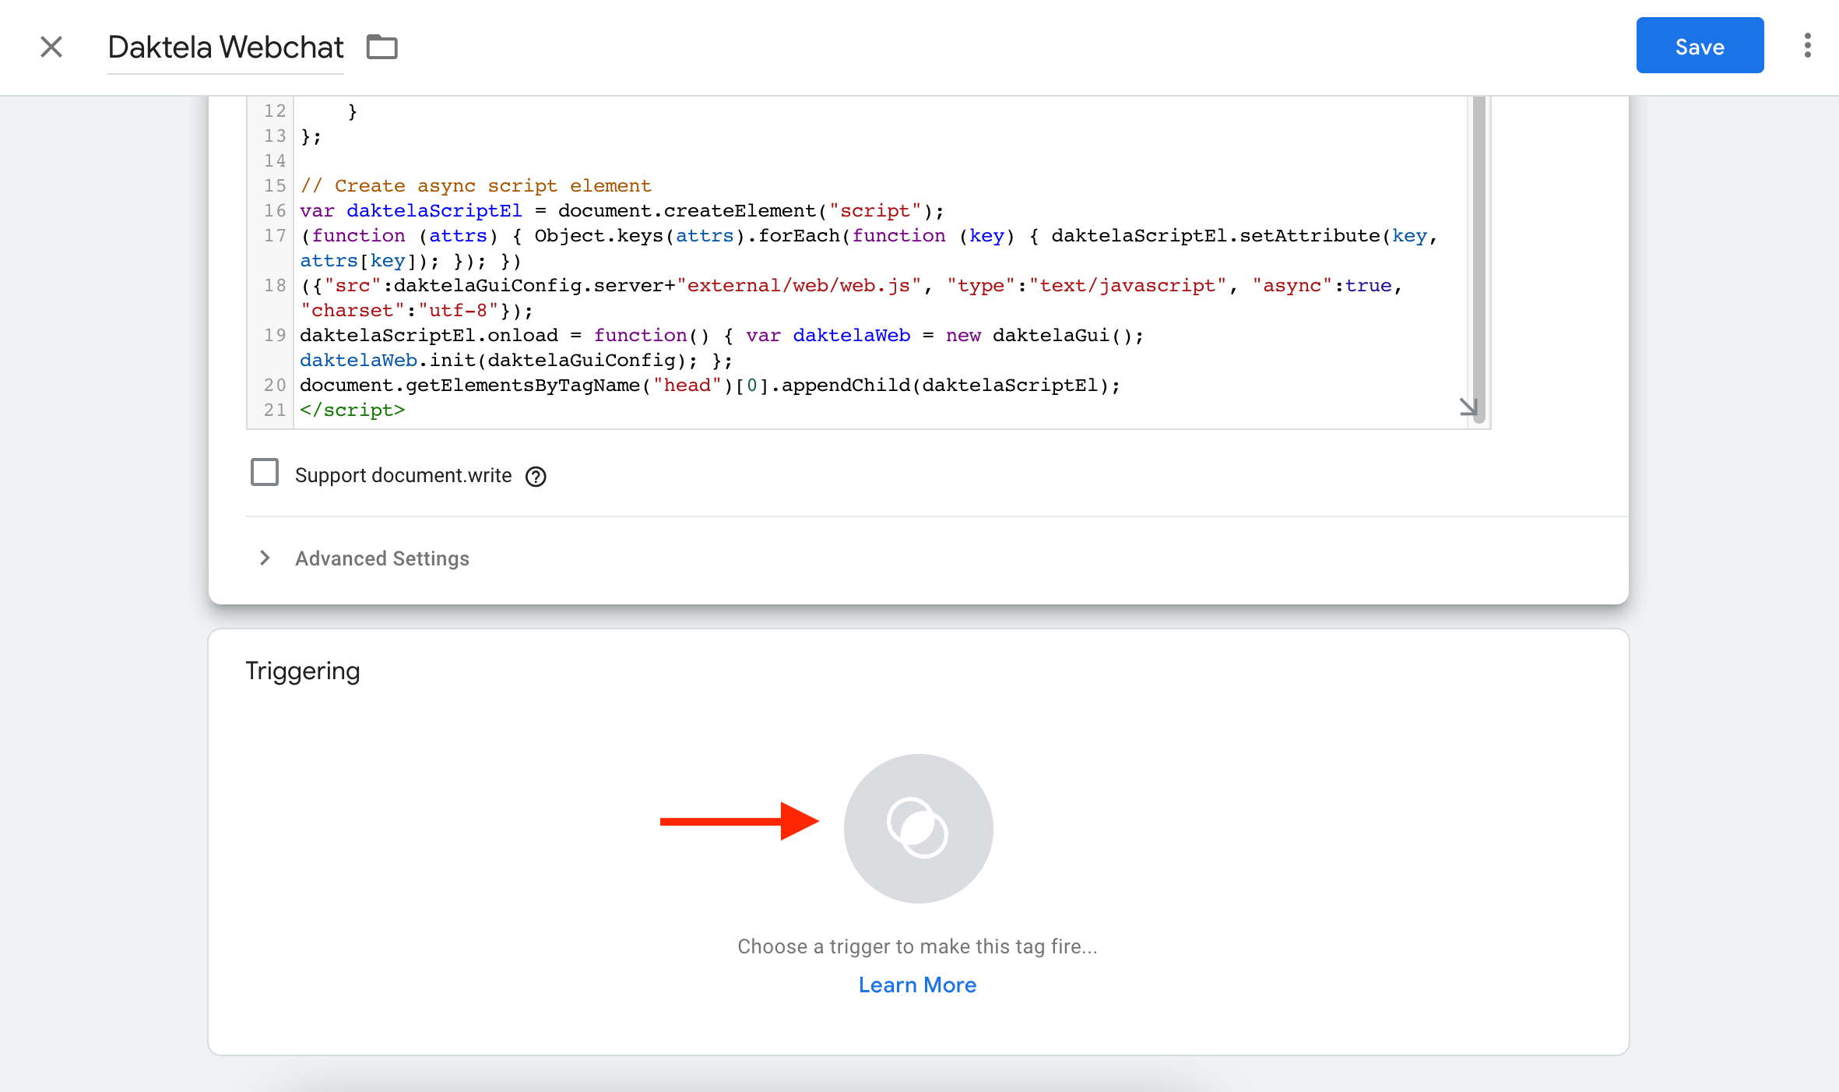Click the code editor vertical scrollbar

click(x=1479, y=257)
